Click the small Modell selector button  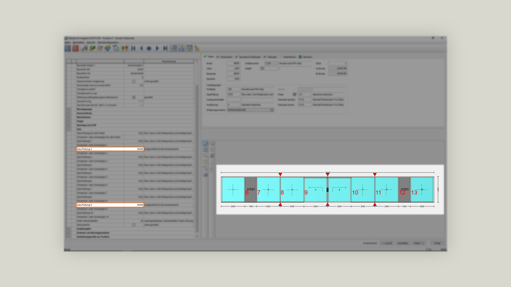262,68
